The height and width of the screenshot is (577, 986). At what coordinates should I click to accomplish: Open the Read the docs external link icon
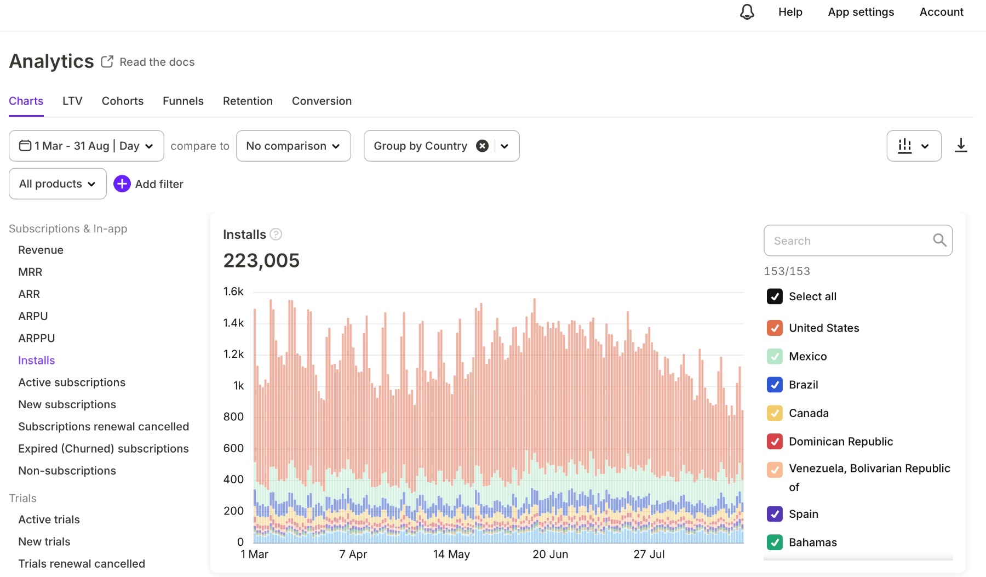point(107,62)
